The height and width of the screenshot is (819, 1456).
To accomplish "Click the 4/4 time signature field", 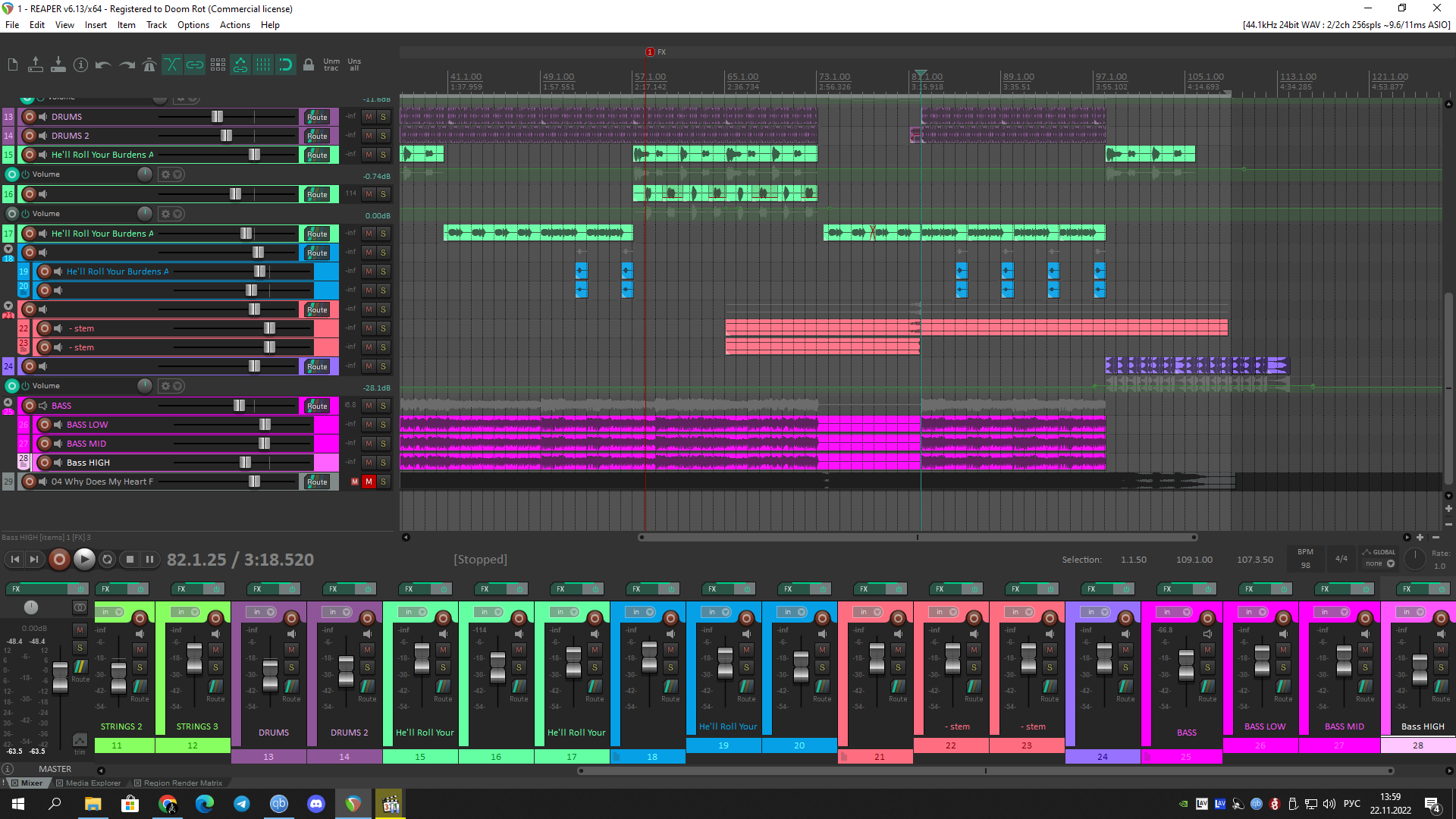I will pyautogui.click(x=1341, y=559).
